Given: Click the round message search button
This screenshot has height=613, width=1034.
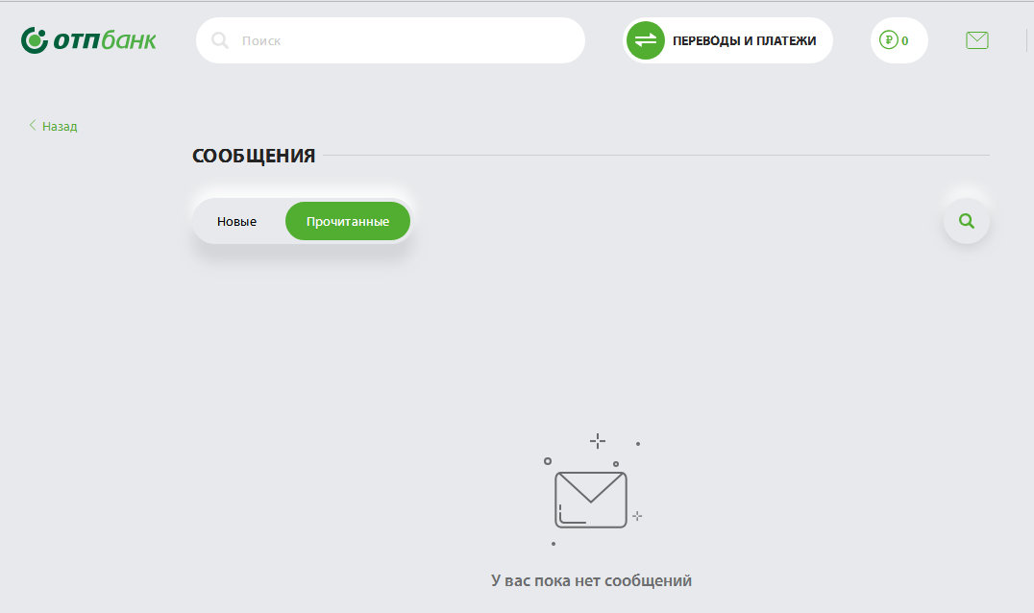Looking at the screenshot, I should point(967,221).
